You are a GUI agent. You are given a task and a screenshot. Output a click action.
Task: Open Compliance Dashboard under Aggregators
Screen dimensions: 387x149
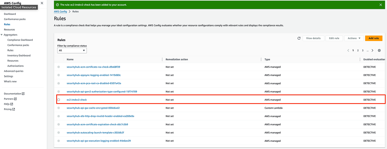coord(20,40)
